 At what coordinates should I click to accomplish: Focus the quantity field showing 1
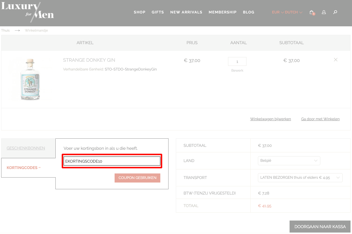[x=237, y=61]
